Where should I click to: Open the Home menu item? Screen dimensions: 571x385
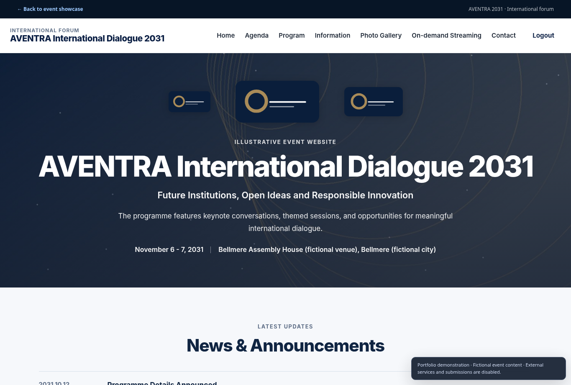coord(225,36)
